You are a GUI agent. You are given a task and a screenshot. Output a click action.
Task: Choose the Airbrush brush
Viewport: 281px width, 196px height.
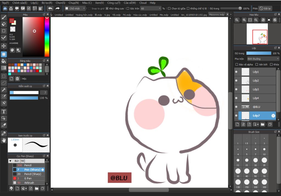pos(29,183)
